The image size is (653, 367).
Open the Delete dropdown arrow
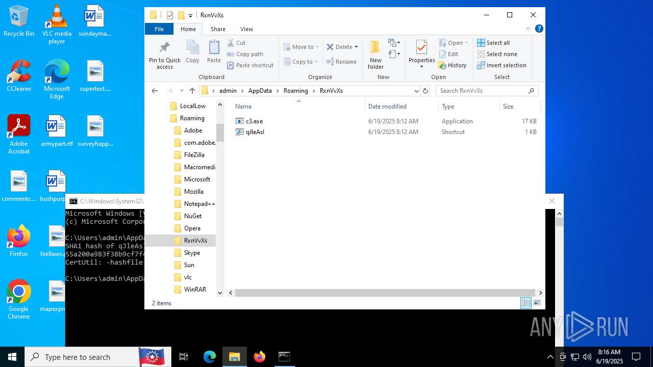click(356, 47)
